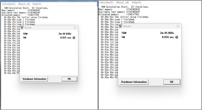Screen dimensions: 202x110
Task: Click 1M label in right Results dialog
Action: point(123,37)
